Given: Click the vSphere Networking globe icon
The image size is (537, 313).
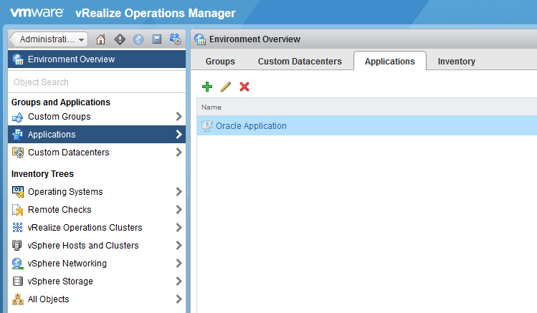Looking at the screenshot, I should pos(17,264).
